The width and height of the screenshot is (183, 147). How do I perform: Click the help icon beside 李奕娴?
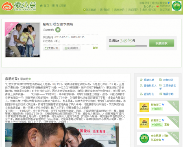(30, 79)
